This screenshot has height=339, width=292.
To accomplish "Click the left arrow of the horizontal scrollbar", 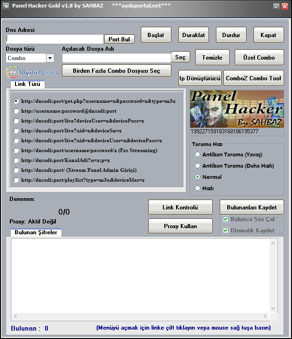I will [x=15, y=317].
